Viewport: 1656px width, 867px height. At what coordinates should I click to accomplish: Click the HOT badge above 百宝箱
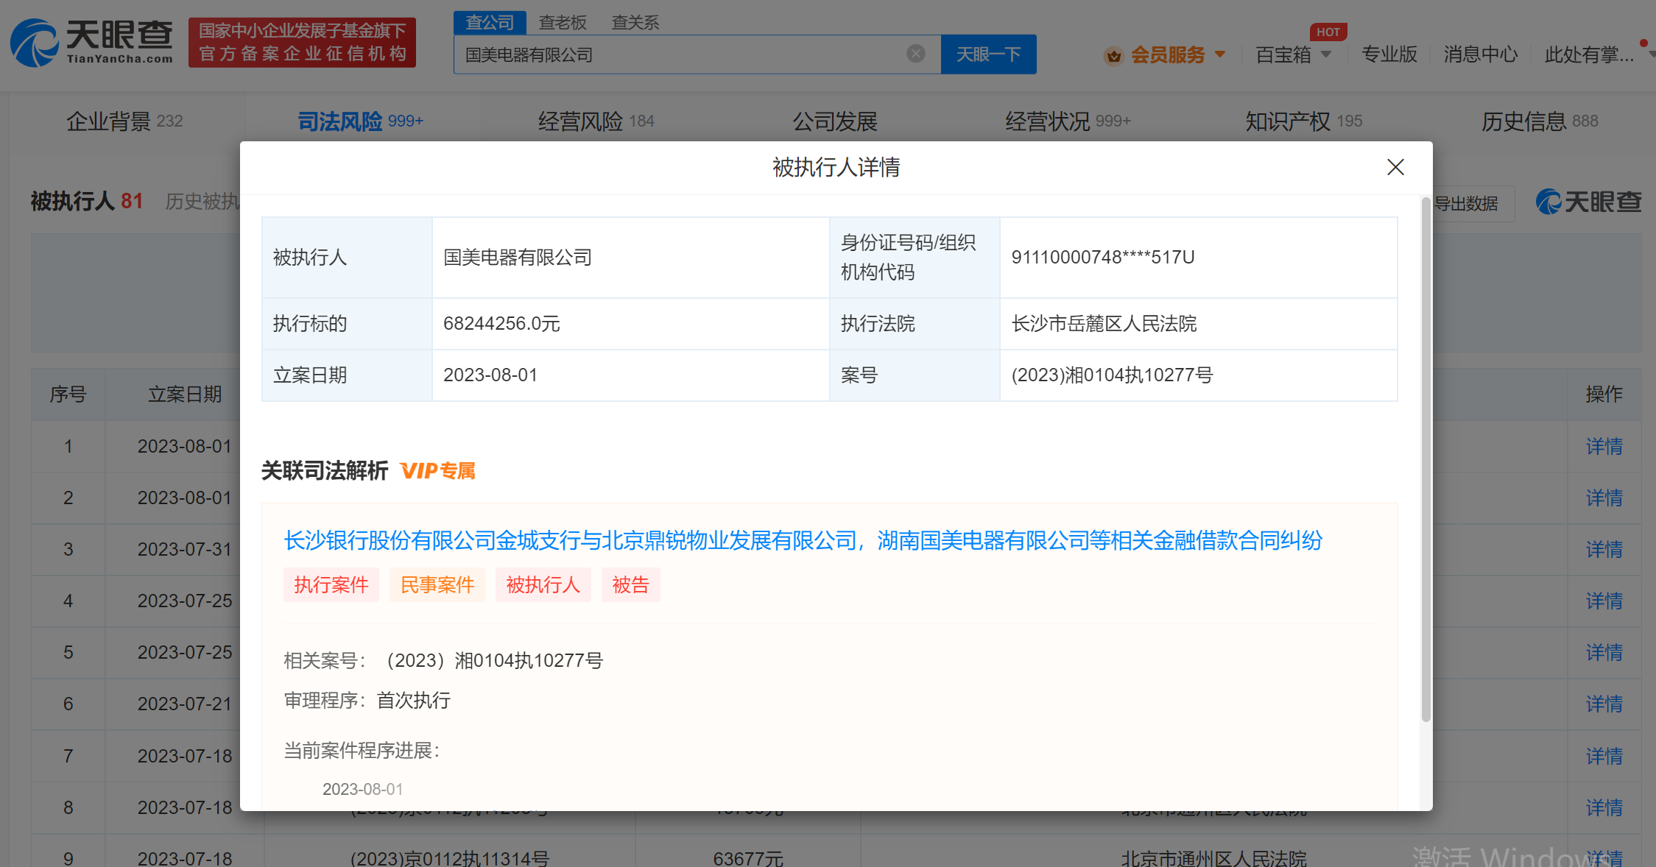point(1328,32)
